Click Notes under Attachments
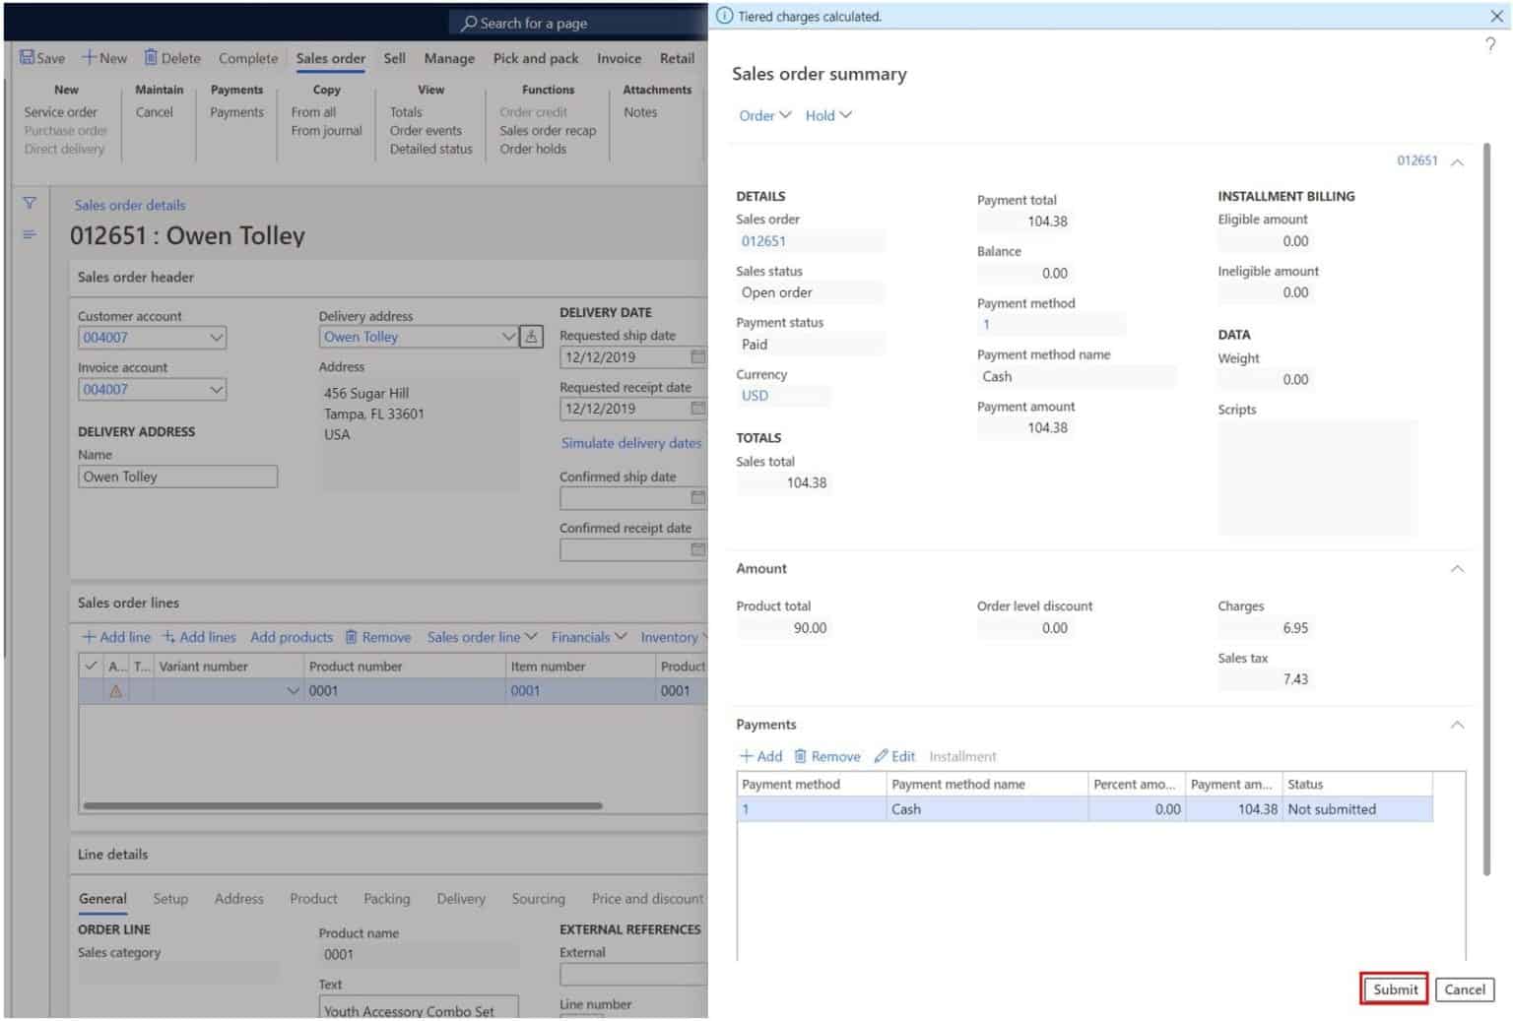This screenshot has width=1513, height=1021. tap(640, 112)
